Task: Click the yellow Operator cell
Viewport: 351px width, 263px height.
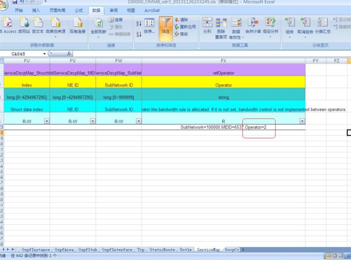Action: tap(223, 82)
